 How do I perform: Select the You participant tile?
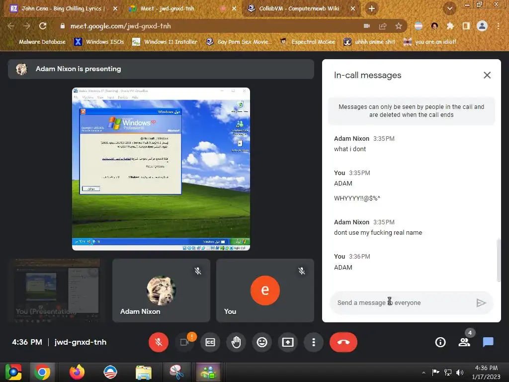[265, 290]
